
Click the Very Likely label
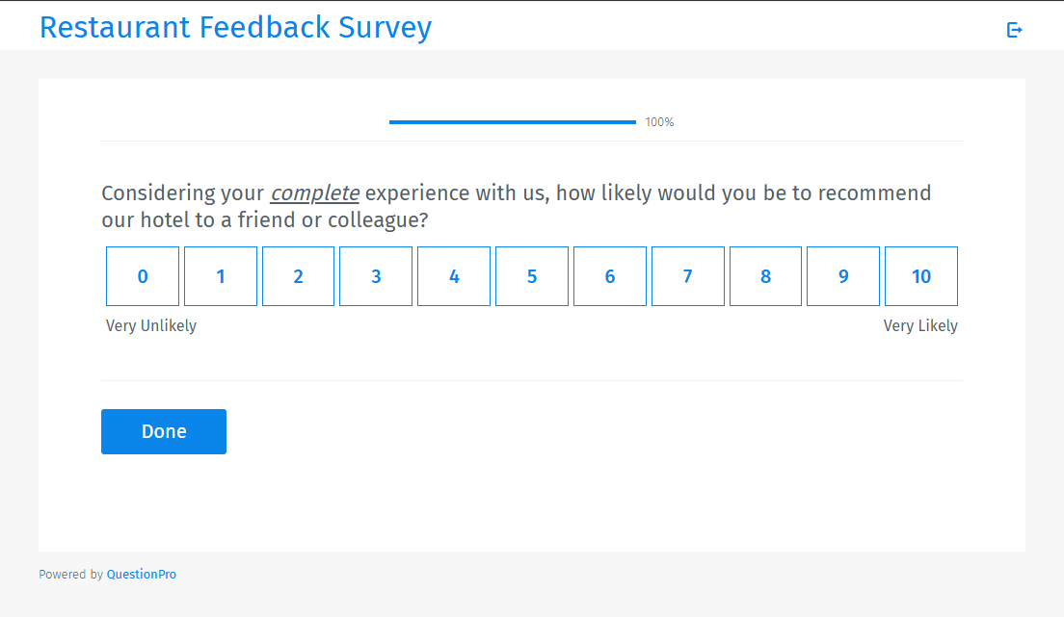coord(920,325)
